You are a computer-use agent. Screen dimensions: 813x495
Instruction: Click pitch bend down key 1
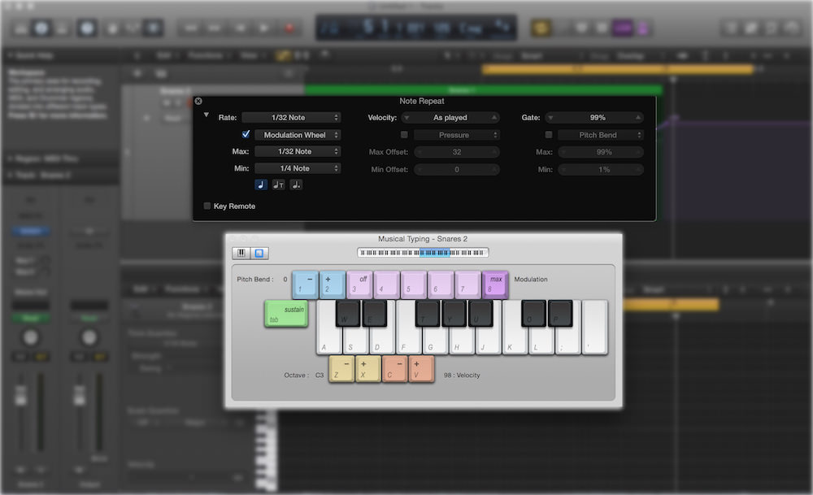pos(306,284)
